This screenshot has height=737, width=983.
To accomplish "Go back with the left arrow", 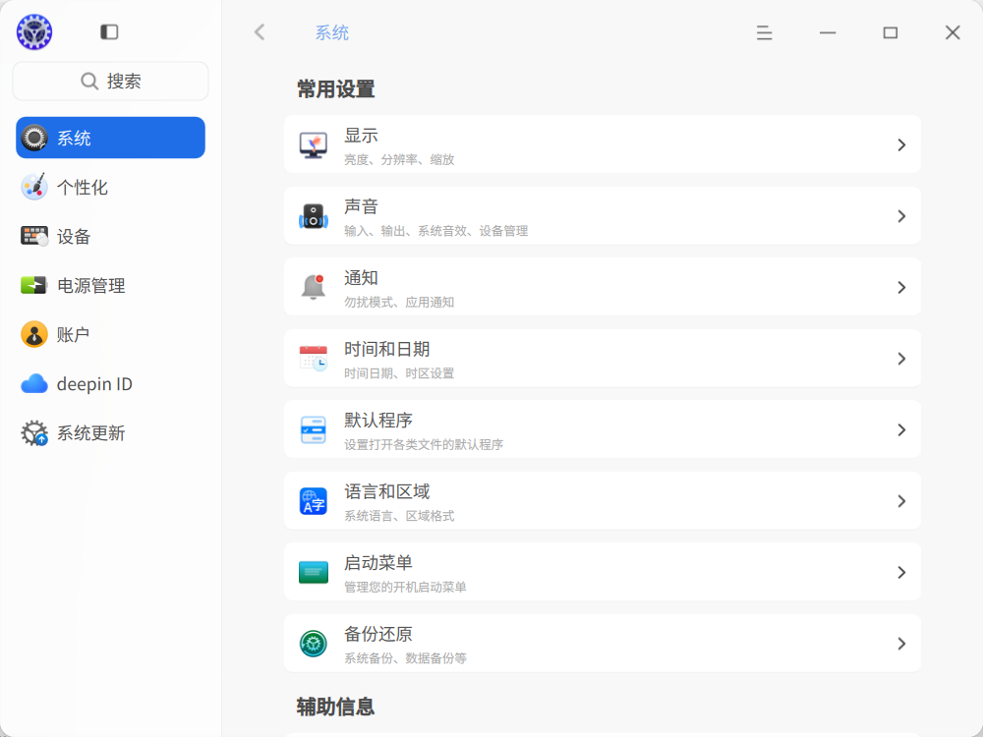I will click(x=260, y=32).
